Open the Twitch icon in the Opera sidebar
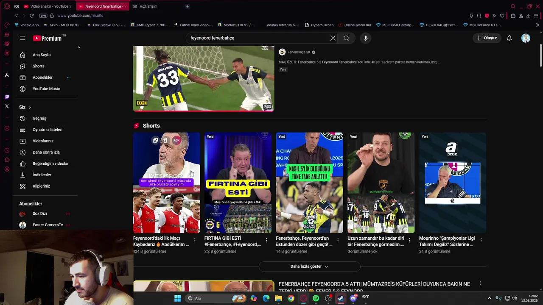 [7, 97]
